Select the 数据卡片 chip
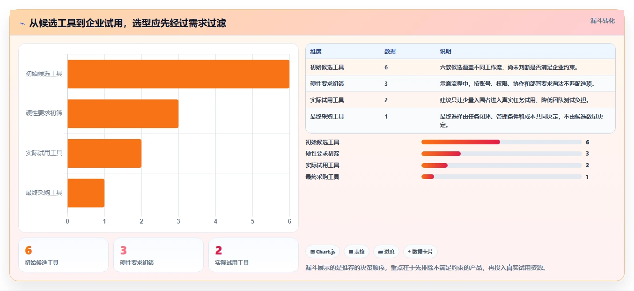This screenshot has width=634, height=291. pos(420,252)
